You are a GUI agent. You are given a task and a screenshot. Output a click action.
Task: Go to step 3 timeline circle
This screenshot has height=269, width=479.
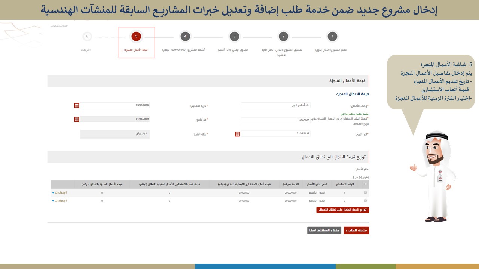(x=234, y=36)
